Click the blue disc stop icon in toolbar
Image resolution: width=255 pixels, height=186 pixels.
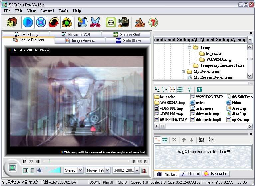(x=41, y=22)
